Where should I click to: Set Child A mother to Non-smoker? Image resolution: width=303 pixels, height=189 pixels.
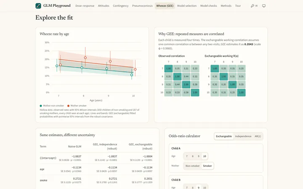tap(192, 166)
